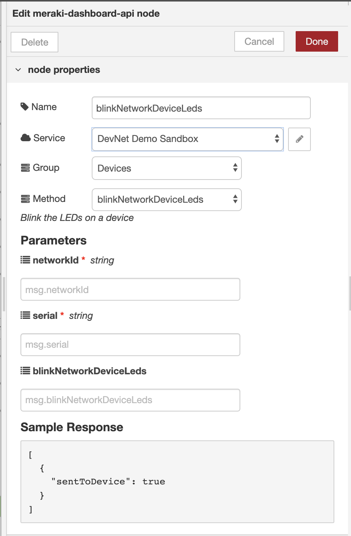Focus the msg.networkId input field

click(x=130, y=289)
